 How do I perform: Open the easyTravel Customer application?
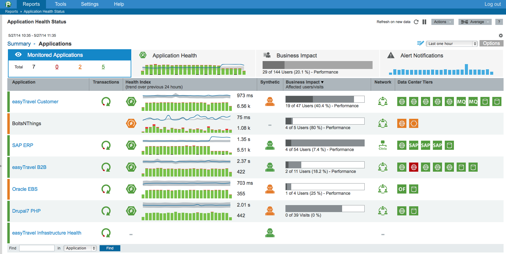click(35, 102)
